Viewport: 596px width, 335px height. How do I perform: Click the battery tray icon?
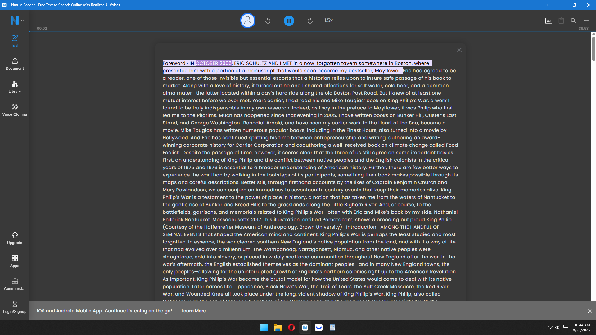point(565,328)
